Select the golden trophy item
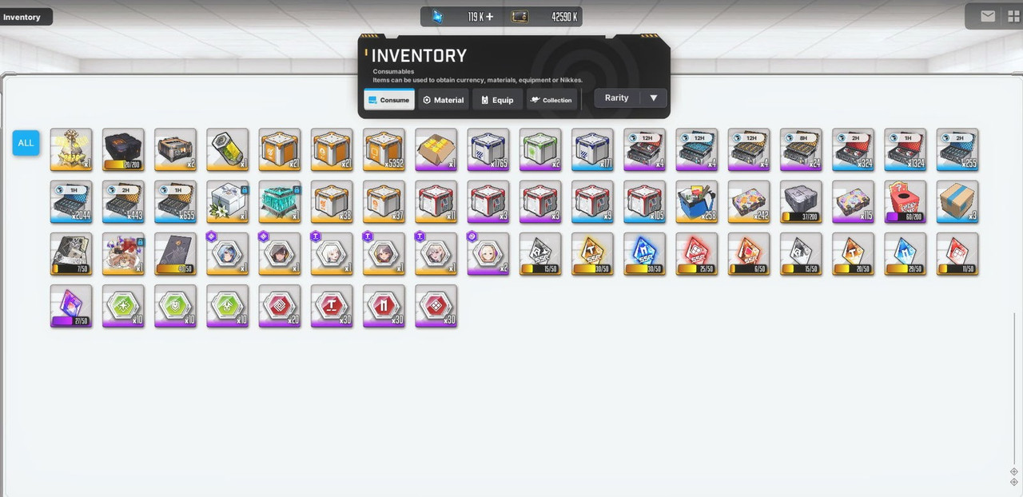 [71, 149]
